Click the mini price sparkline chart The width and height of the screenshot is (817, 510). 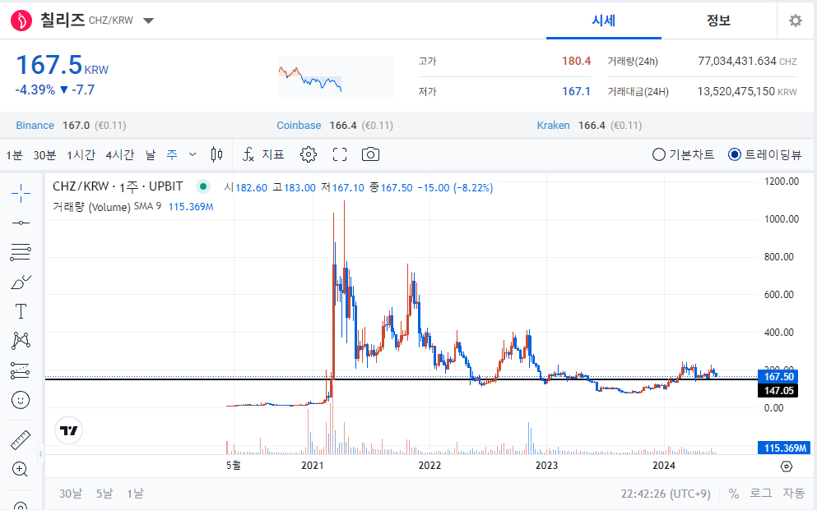(x=336, y=76)
